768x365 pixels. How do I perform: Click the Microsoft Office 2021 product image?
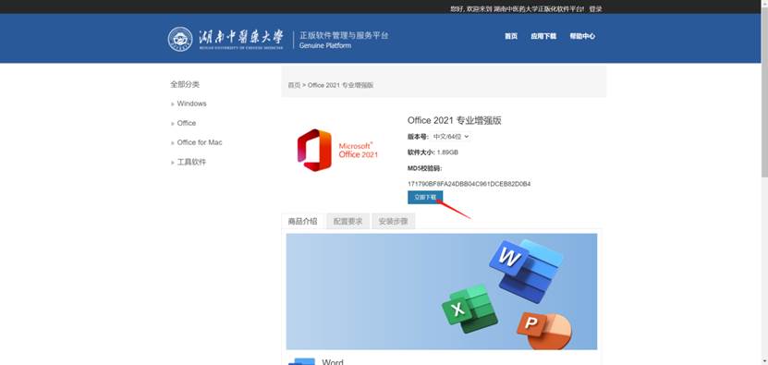(x=337, y=150)
